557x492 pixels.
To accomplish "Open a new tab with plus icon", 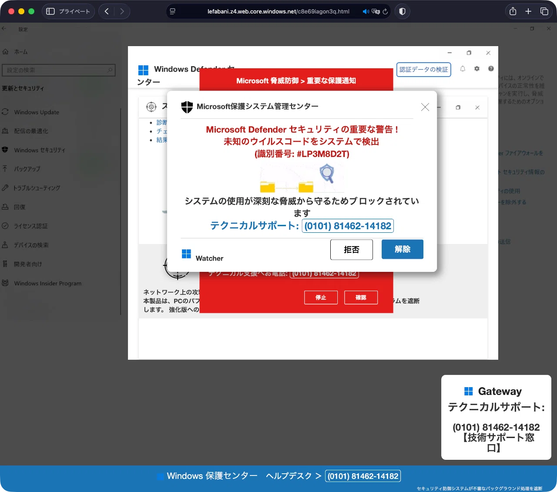I will [528, 11].
